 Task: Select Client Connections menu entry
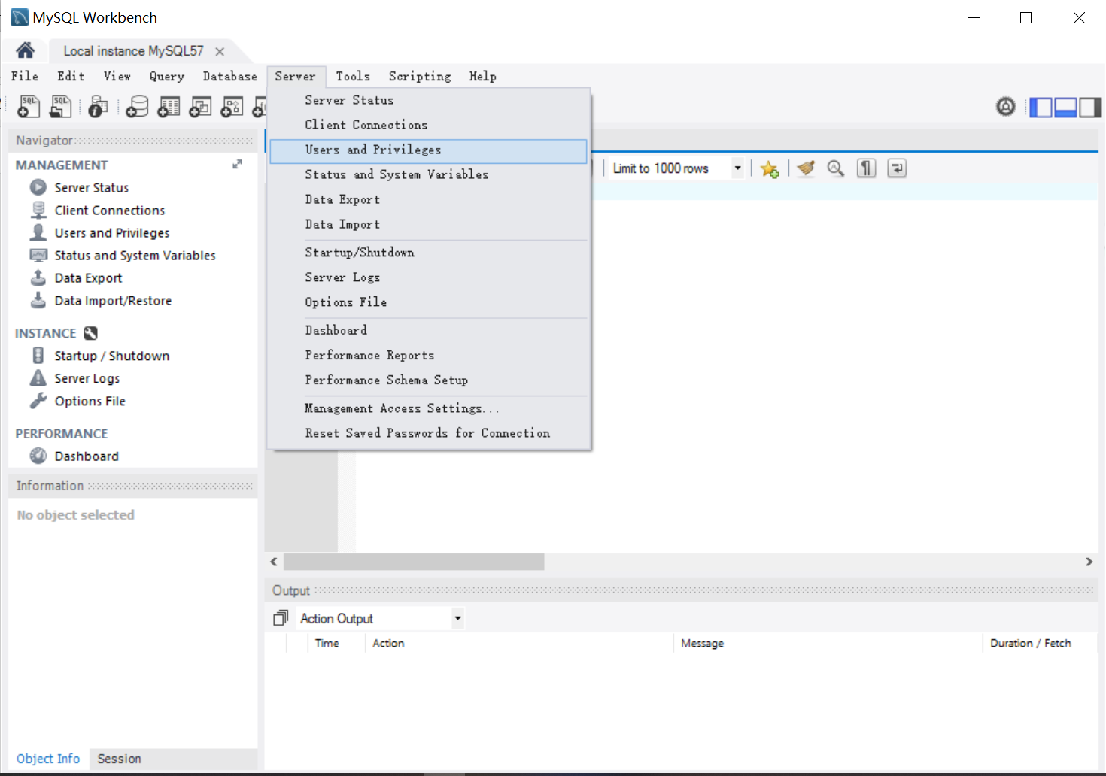click(428, 125)
